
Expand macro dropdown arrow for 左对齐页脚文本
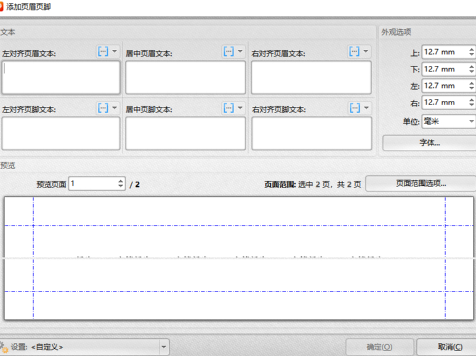coord(115,108)
